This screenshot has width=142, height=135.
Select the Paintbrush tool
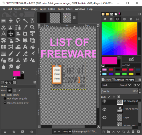tap(18, 53)
